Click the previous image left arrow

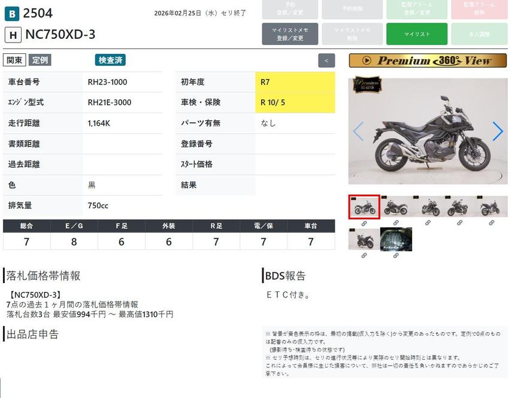click(358, 131)
